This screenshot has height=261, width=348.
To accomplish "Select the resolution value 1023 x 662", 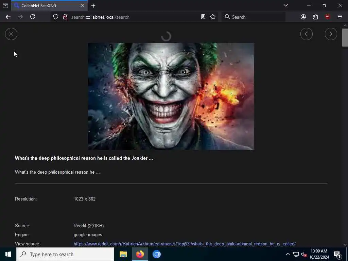I will tap(85, 199).
